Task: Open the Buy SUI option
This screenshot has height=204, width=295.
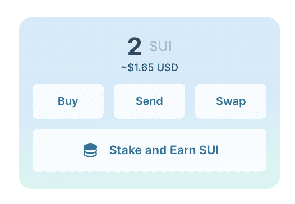Action: [x=68, y=101]
